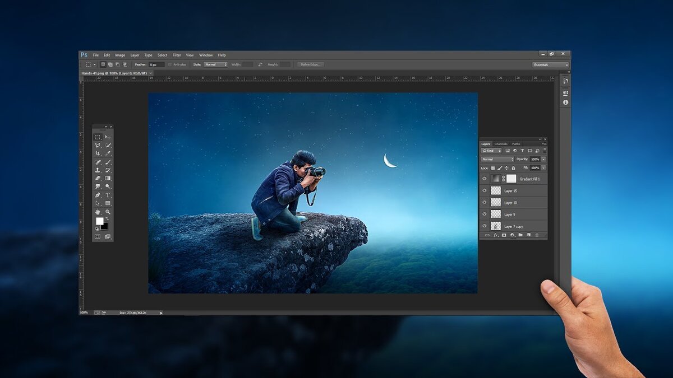The image size is (673, 378).
Task: Select the Rectangle shape tool
Action: click(x=108, y=203)
